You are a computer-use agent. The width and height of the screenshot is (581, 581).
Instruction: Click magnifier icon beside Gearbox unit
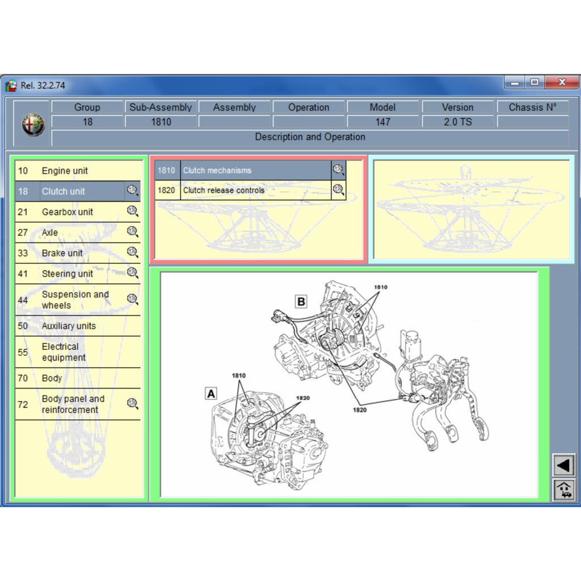[x=133, y=211]
